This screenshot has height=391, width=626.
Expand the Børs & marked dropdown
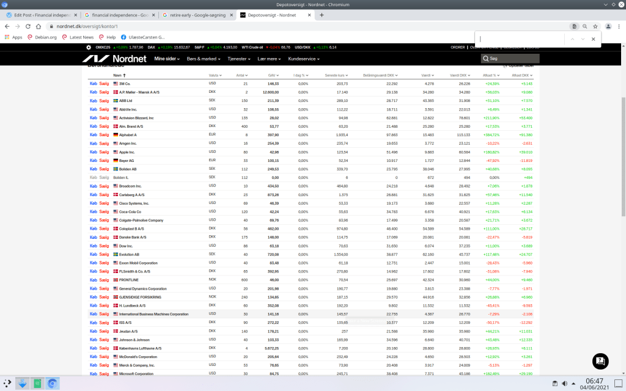tap(204, 59)
